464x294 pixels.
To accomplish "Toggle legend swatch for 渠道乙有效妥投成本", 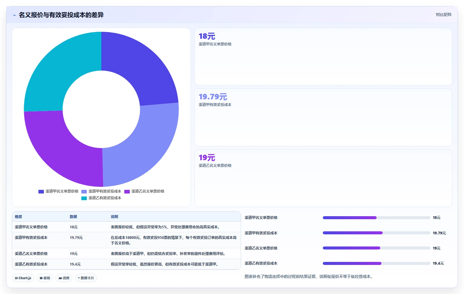I will 84,198.
